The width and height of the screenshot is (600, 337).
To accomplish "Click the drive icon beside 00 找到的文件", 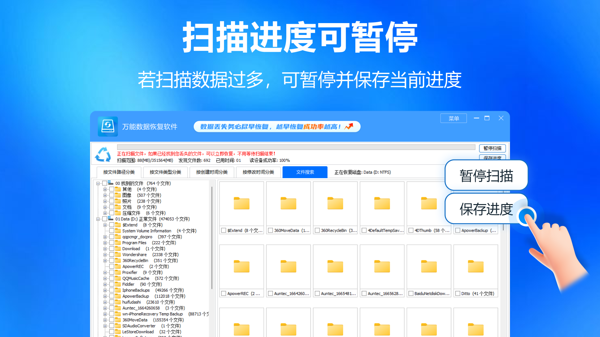I will [111, 183].
